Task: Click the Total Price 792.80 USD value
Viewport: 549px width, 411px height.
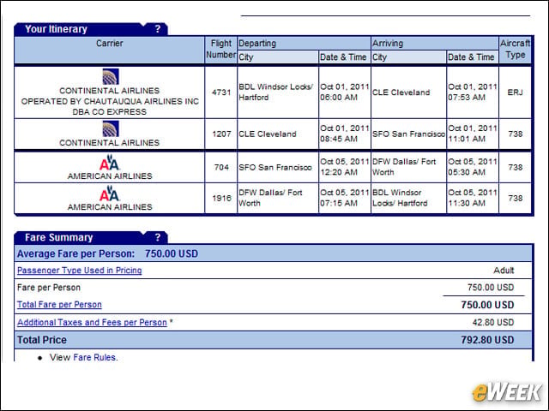Action: click(x=487, y=340)
